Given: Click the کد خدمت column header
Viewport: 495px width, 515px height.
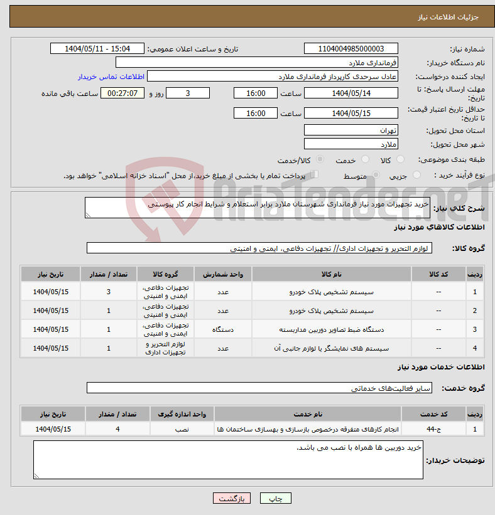Looking at the screenshot, I should tap(433, 414).
